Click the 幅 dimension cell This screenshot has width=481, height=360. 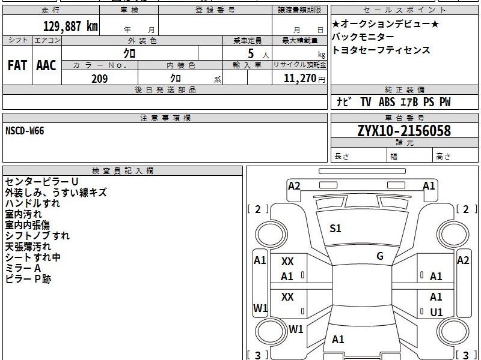pos(410,156)
